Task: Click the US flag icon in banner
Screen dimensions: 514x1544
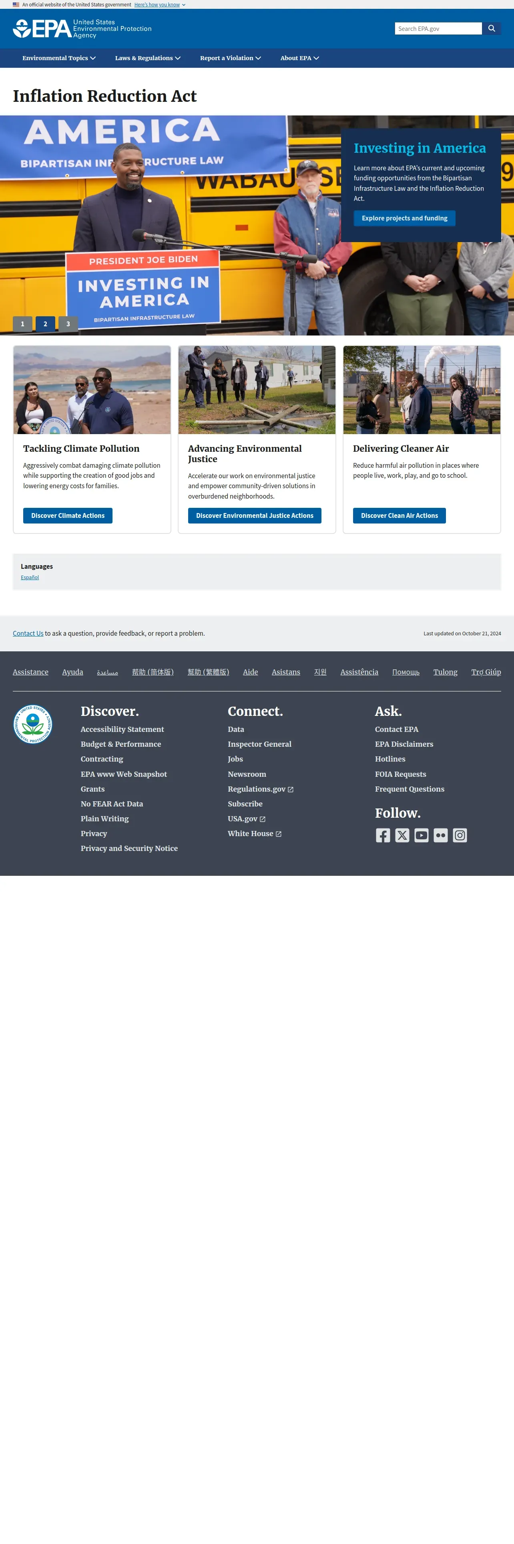Action: [x=16, y=5]
